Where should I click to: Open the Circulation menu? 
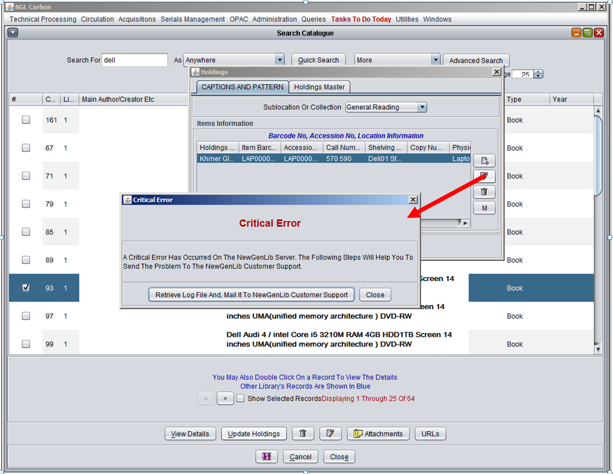pyautogui.click(x=97, y=19)
